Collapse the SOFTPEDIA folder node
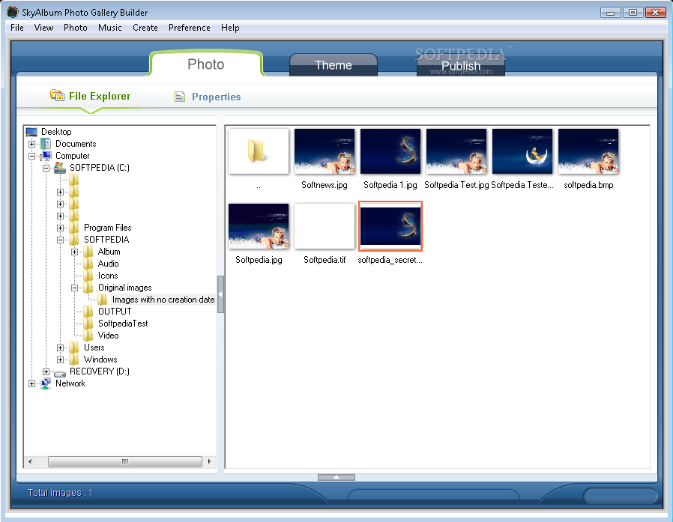This screenshot has height=522, width=673. tap(60, 240)
